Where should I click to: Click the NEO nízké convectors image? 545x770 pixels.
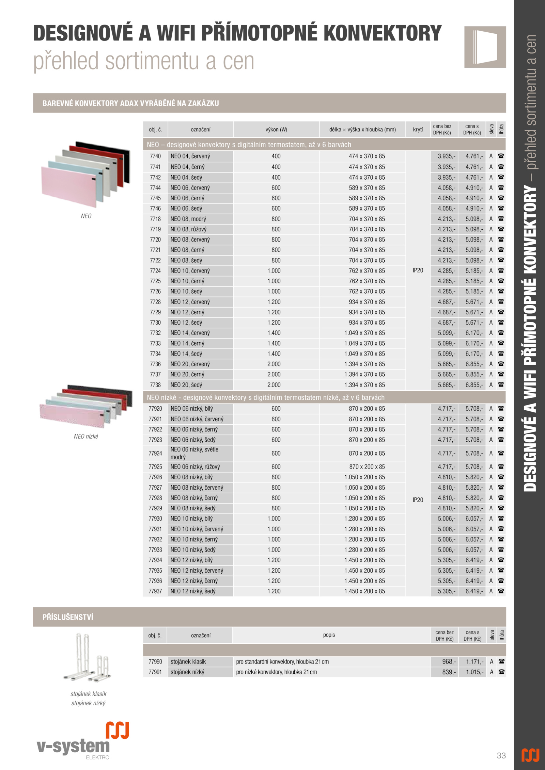pyautogui.click(x=85, y=406)
